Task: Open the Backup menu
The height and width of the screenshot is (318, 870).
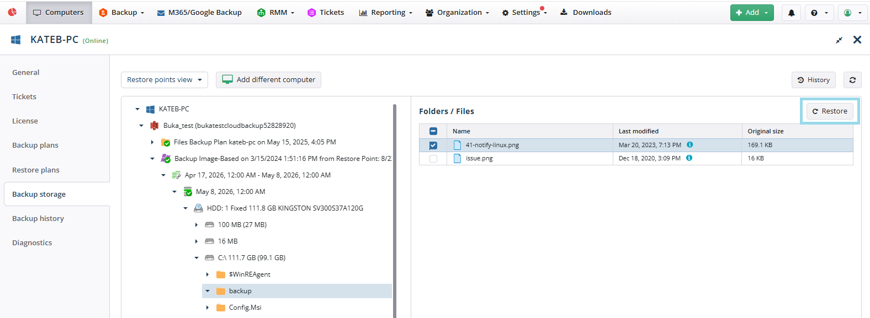Action: coord(121,13)
